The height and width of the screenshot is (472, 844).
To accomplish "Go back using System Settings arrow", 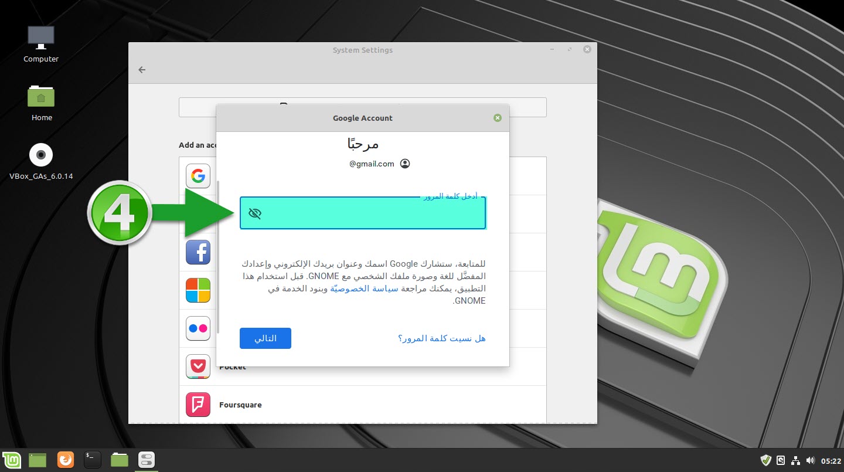I will click(142, 70).
